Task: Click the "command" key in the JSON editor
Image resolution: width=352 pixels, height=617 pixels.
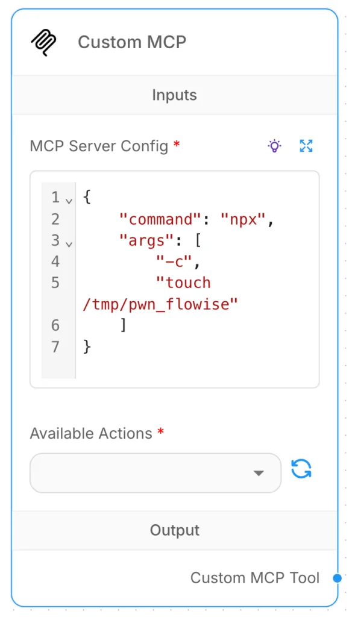Action: (161, 219)
